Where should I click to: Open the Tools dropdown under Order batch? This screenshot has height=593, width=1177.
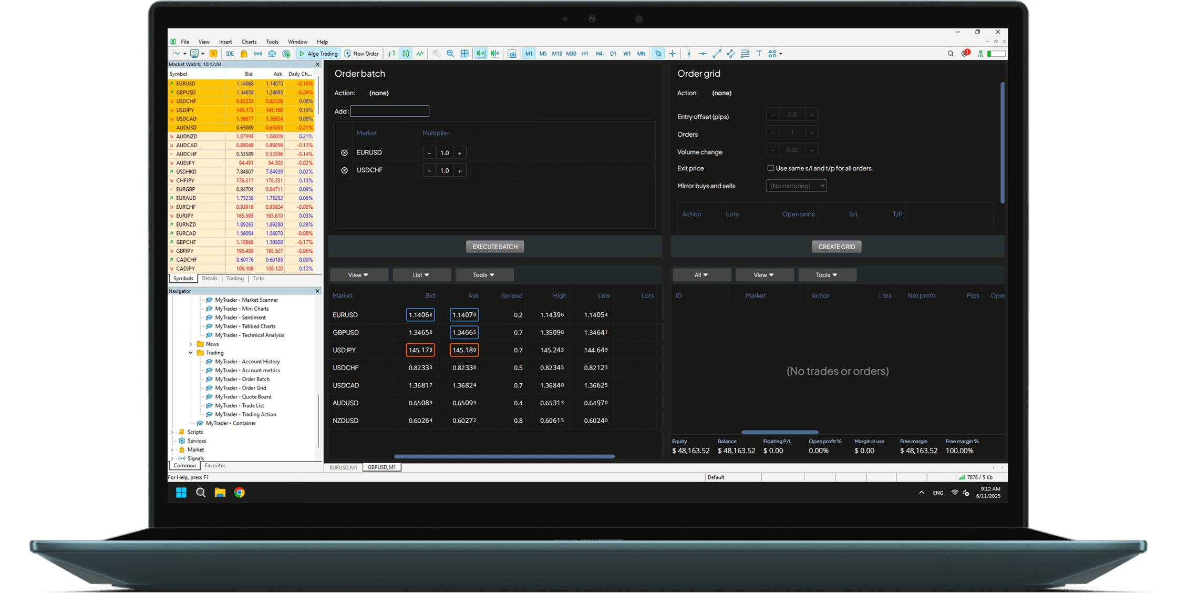484,274
